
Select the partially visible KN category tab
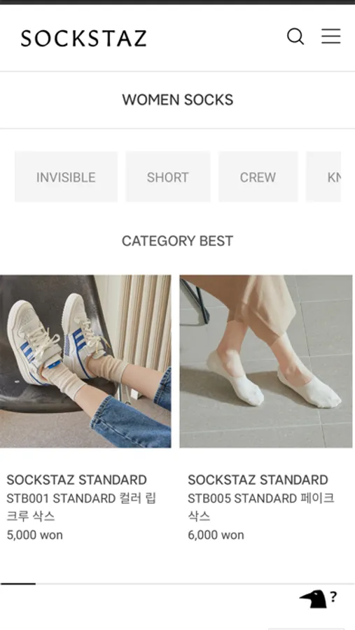[323, 177]
